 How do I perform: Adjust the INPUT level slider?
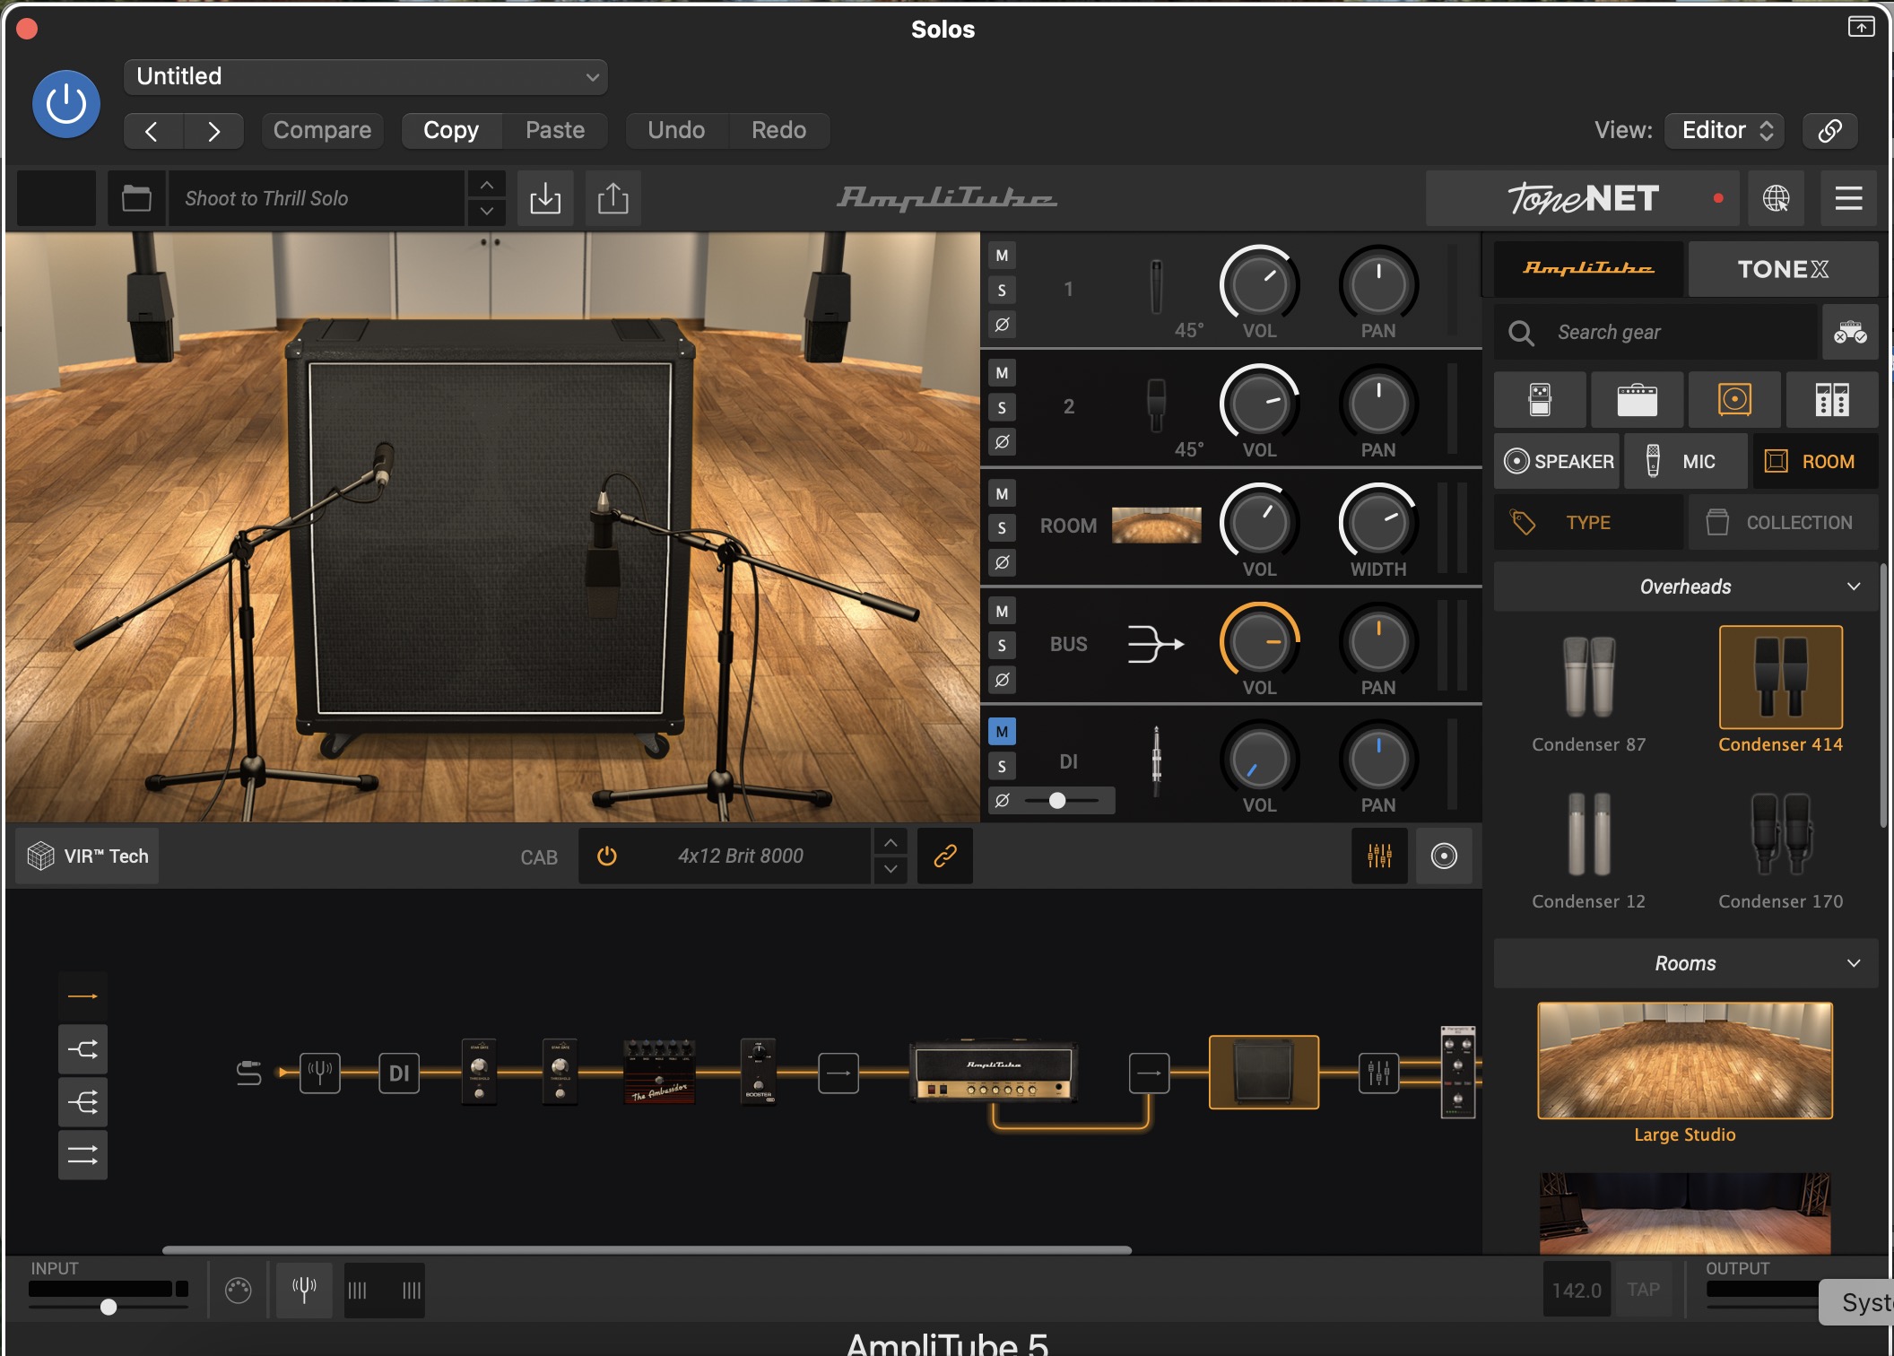coord(109,1308)
